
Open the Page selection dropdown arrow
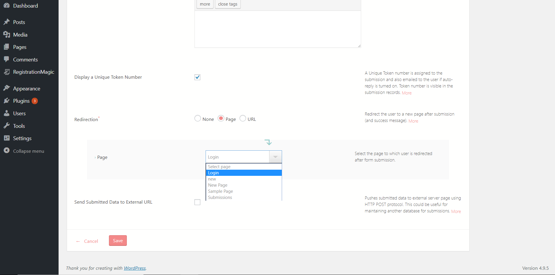275,157
